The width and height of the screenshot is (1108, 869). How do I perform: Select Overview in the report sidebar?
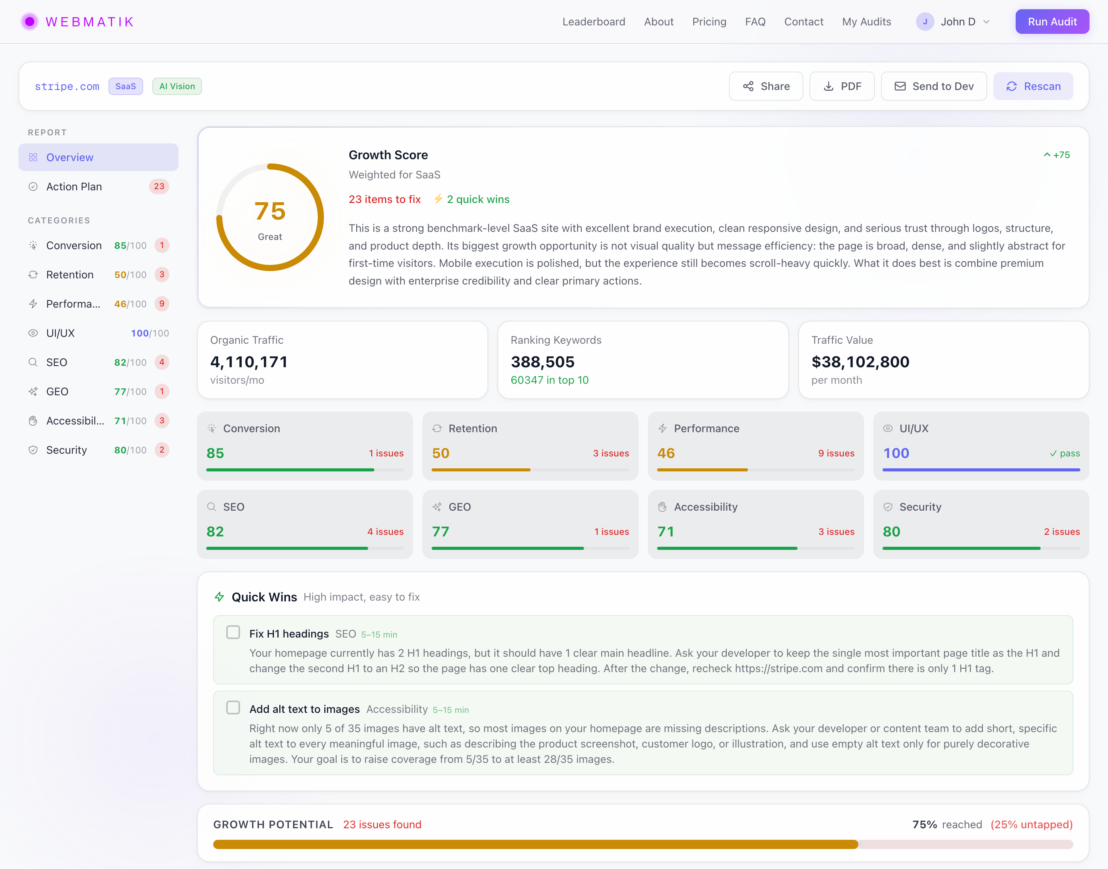(x=70, y=157)
